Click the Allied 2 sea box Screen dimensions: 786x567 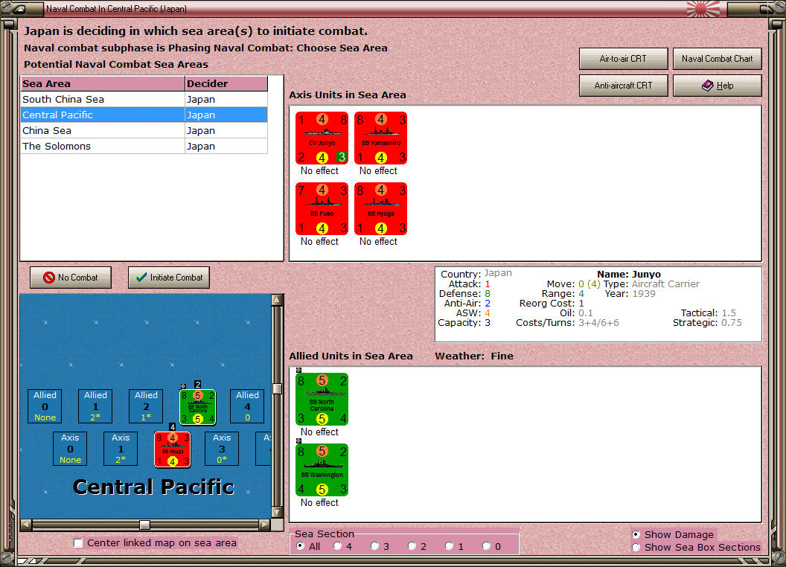146,406
